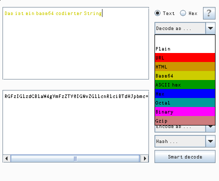Choose blue Hex entry in decode list
The width and height of the screenshot is (219, 181).
click(185, 93)
